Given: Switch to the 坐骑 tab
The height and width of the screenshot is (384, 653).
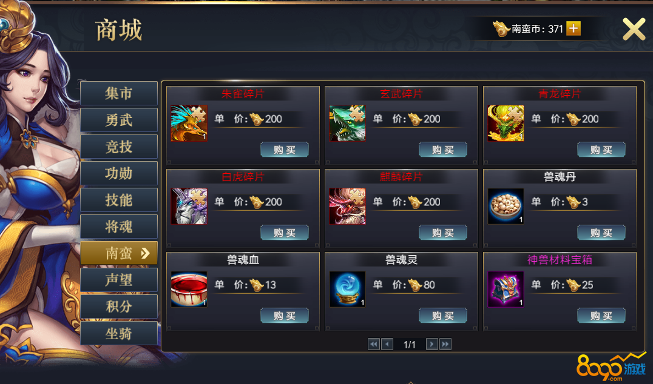Looking at the screenshot, I should click(x=119, y=333).
